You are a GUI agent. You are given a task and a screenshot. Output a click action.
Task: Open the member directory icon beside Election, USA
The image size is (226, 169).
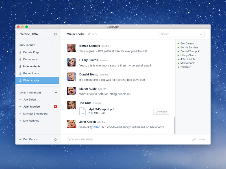[56, 34]
